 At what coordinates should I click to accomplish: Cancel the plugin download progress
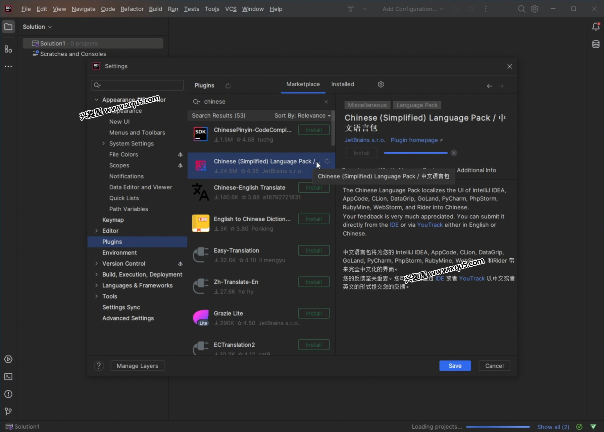(454, 153)
